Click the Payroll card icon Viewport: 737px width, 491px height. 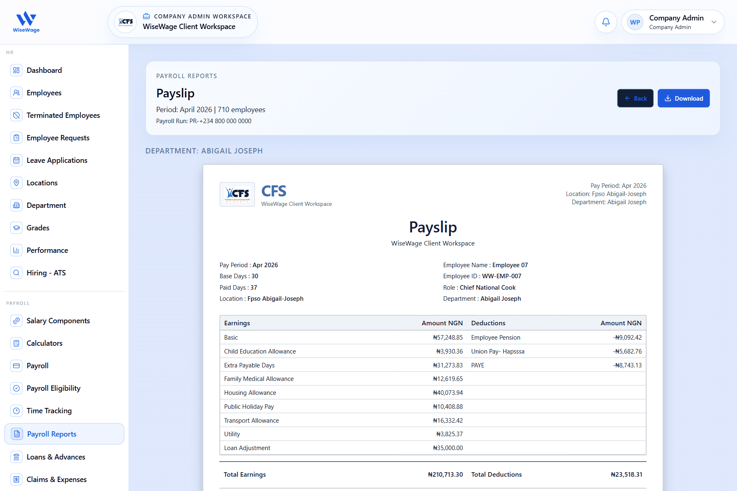(16, 366)
